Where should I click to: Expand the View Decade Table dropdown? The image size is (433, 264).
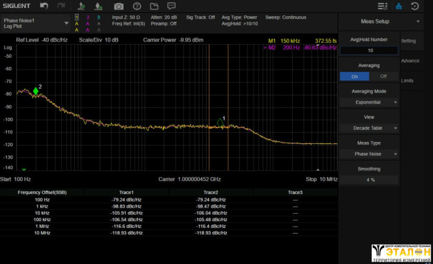click(369, 128)
